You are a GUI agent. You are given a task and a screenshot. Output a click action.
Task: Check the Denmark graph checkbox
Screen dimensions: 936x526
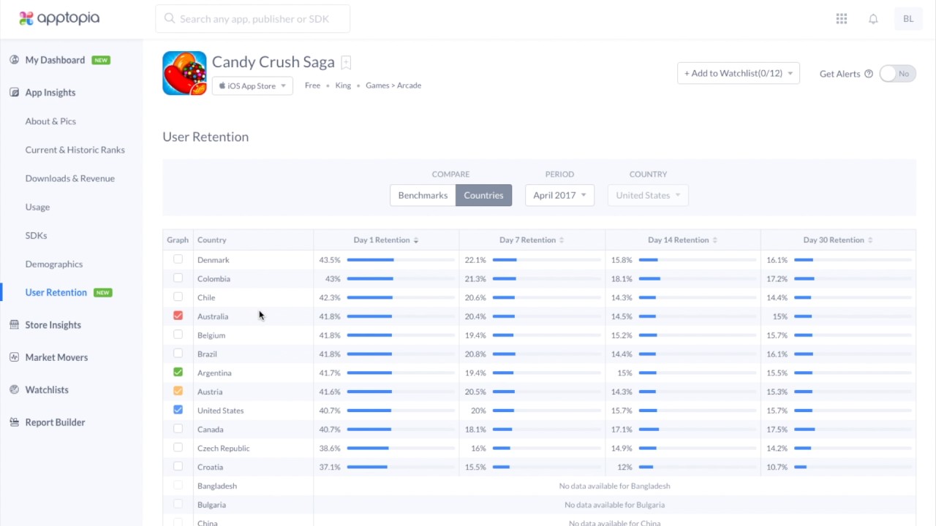[x=178, y=259]
